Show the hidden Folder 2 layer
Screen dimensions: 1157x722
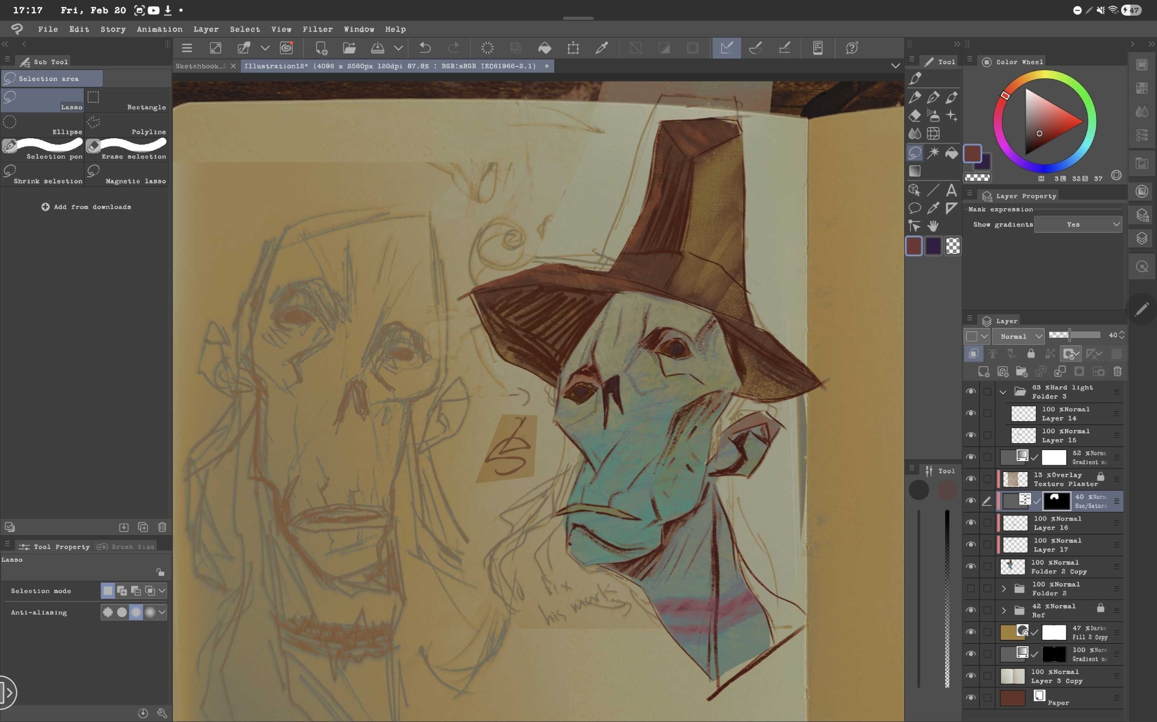[971, 588]
